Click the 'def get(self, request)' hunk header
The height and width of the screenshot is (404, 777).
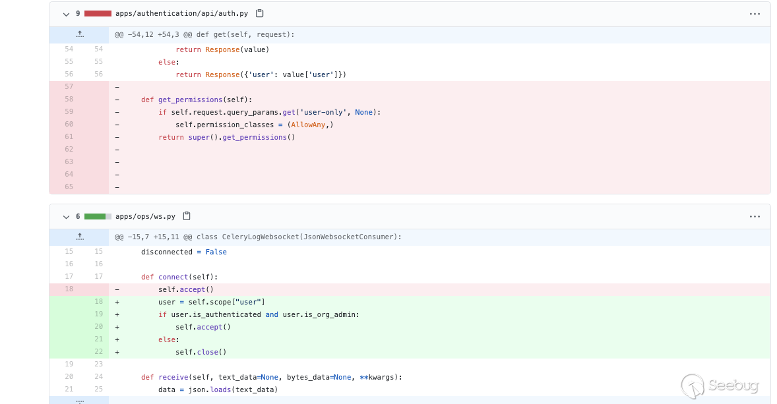click(x=204, y=34)
